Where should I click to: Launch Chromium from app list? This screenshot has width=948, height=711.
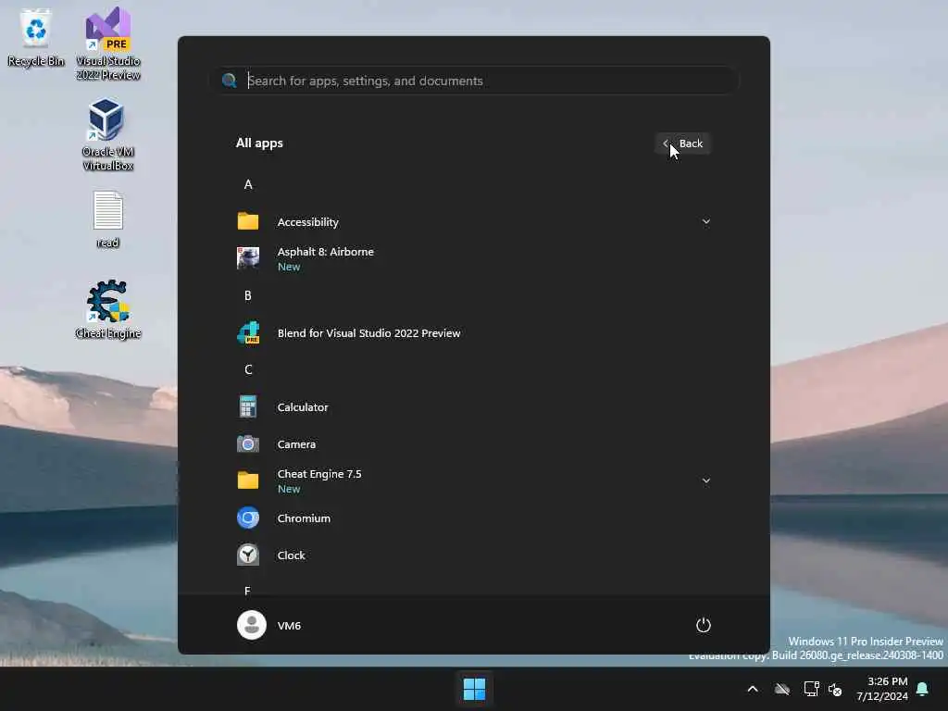click(304, 518)
